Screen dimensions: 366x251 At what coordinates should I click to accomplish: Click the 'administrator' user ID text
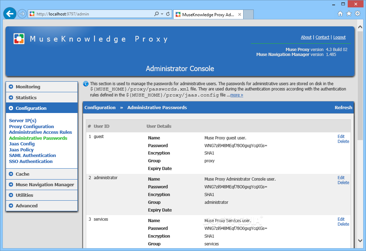pos(106,178)
